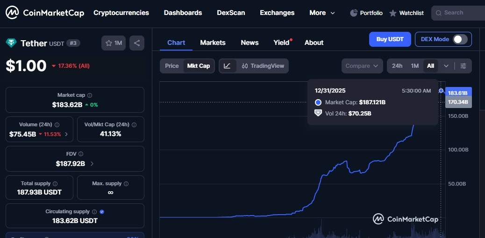Image resolution: width=485 pixels, height=238 pixels.
Task: Open the Cryptocurrencies menu
Action: [x=121, y=13]
